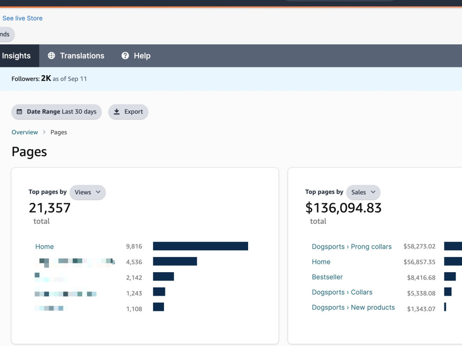Click the Home views bar for 9,816

(x=201, y=246)
